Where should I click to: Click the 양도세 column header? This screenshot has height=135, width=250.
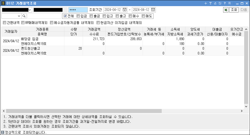click(x=195, y=29)
